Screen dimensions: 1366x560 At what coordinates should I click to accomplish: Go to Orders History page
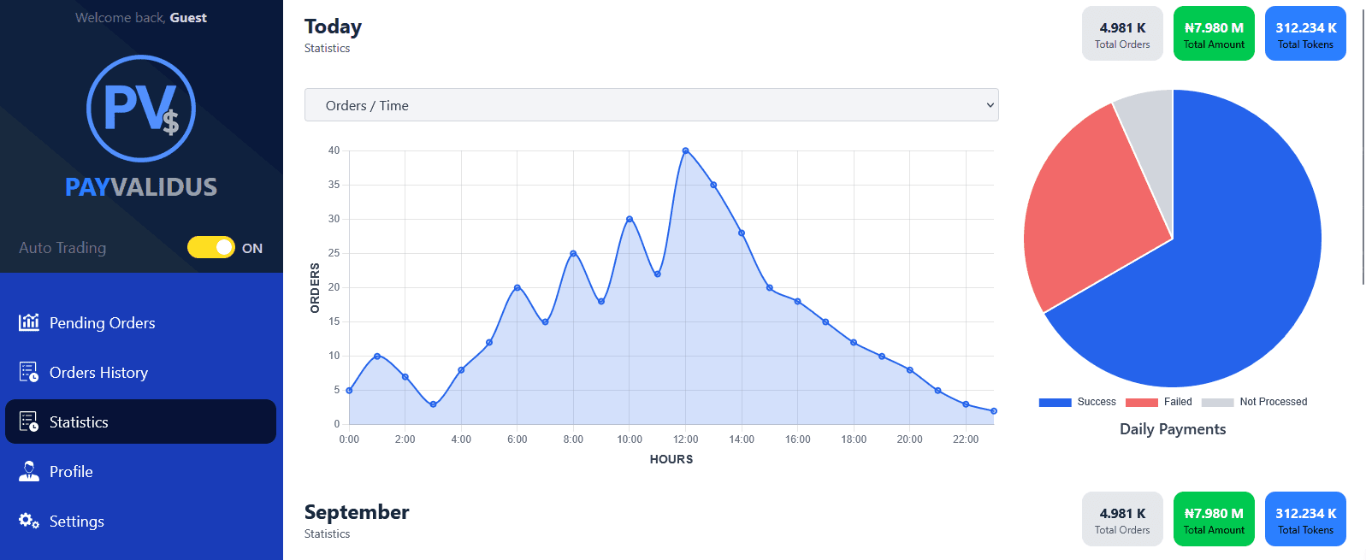tap(98, 372)
